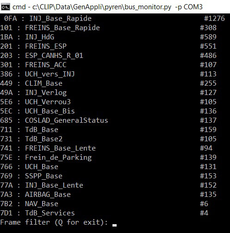The height and width of the screenshot is (233, 230).
Task: Select the Frein_de_Parking frame name
Action: pos(58,158)
